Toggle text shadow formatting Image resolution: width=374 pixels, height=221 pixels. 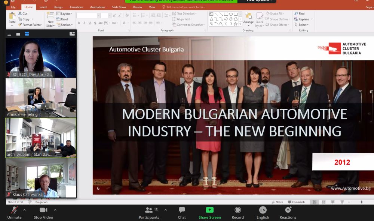click(95, 23)
